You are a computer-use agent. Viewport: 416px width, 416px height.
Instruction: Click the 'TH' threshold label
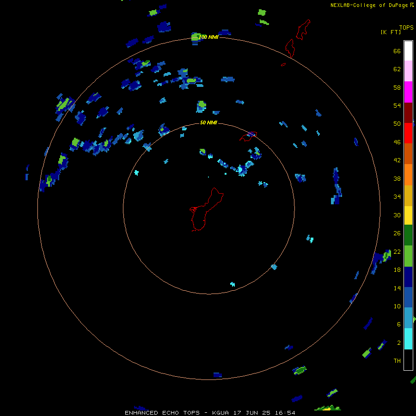pyautogui.click(x=397, y=361)
